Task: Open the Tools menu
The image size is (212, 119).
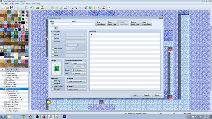Action: pos(28,4)
